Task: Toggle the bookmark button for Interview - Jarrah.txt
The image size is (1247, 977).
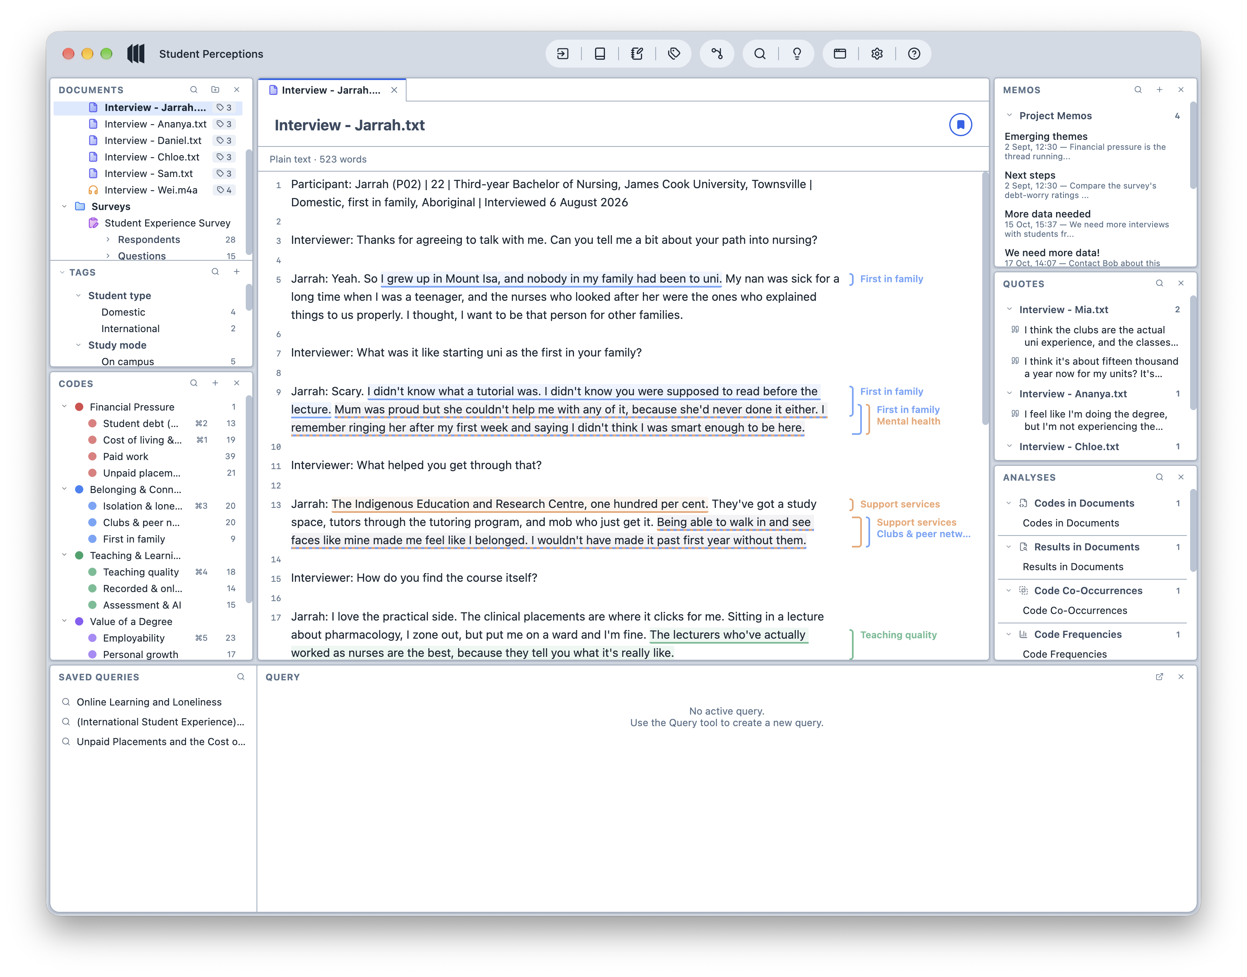Action: coord(960,125)
